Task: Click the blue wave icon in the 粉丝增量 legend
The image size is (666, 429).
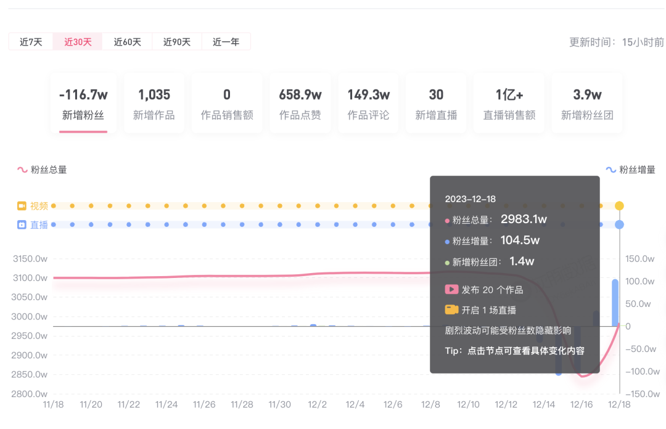Action: pos(610,170)
